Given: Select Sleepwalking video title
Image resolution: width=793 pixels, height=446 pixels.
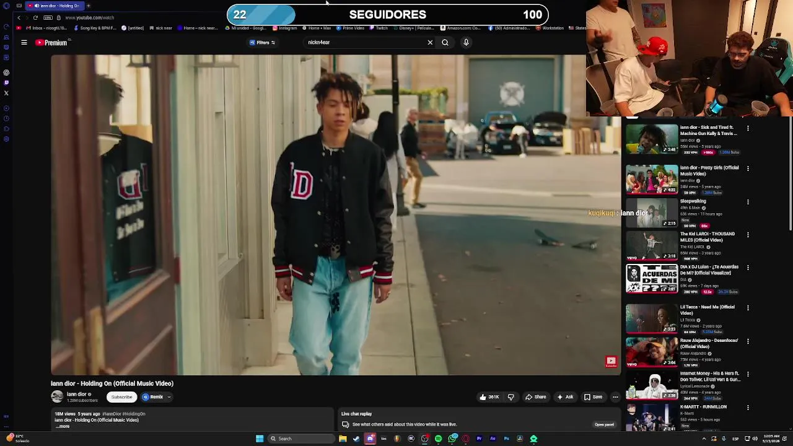Looking at the screenshot, I should 693,201.
